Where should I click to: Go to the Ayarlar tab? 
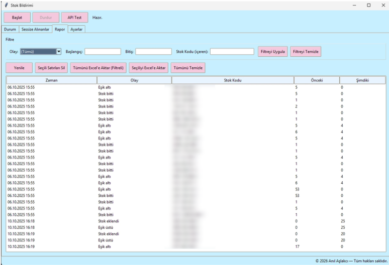[x=76, y=29]
